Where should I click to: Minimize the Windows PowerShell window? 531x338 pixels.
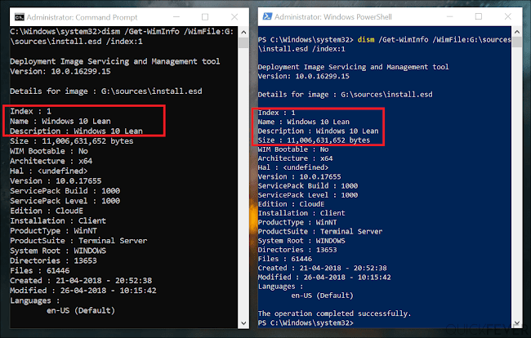pos(450,16)
